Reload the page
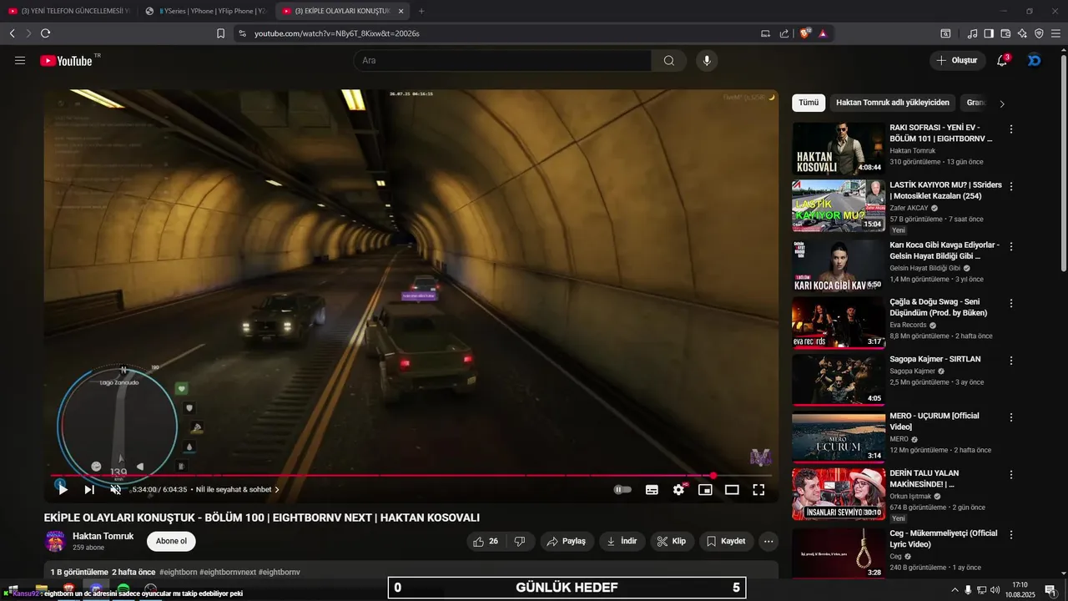The width and height of the screenshot is (1068, 601). point(45,33)
